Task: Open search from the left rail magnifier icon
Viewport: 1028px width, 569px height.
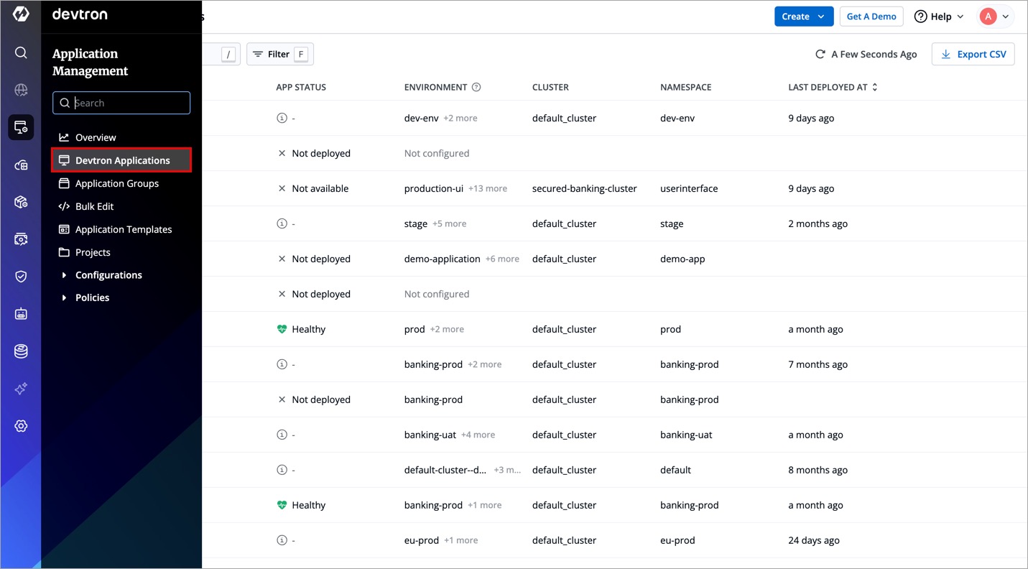Action: [x=21, y=52]
